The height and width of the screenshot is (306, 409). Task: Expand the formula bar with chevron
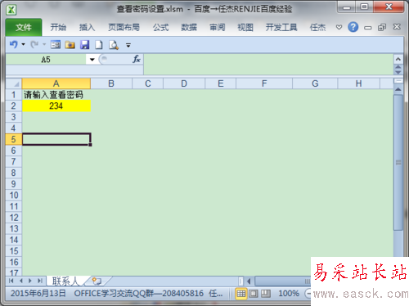(x=398, y=59)
